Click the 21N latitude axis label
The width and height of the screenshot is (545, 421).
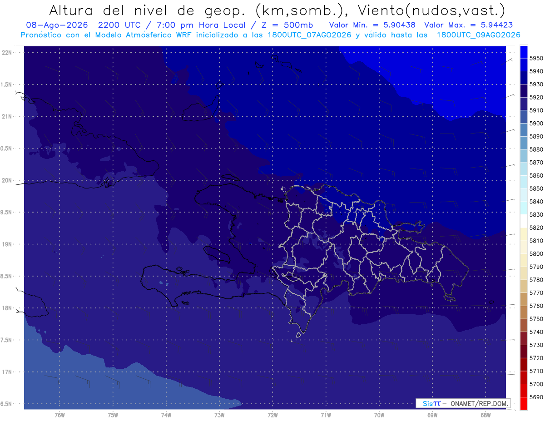(7, 117)
